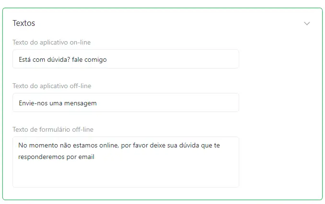The image size is (325, 204).
Task: Click blank header row beside Textos title
Action: coord(166,23)
